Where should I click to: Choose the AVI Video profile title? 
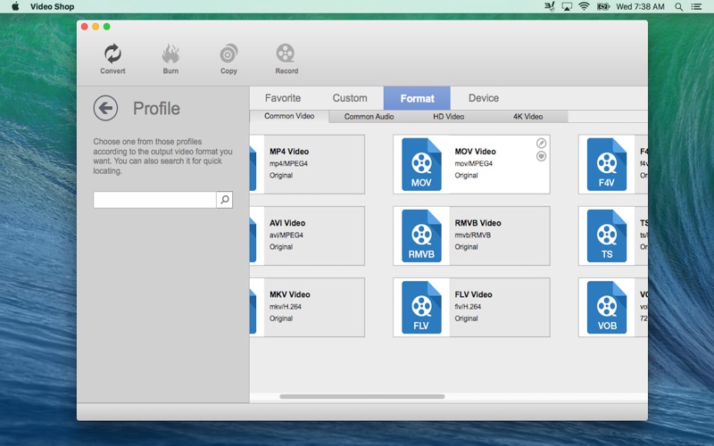(287, 223)
